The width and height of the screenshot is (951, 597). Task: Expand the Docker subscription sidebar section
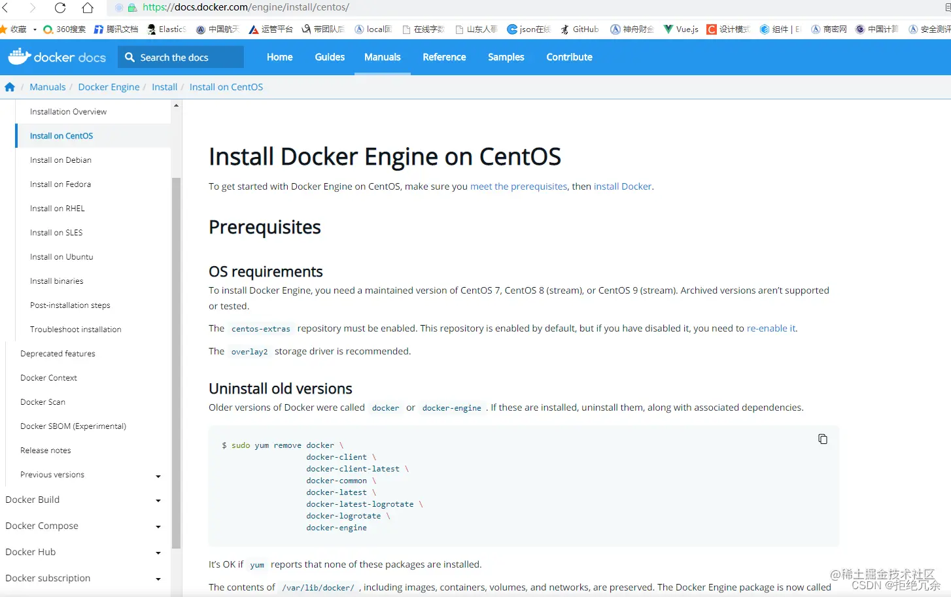click(x=158, y=579)
